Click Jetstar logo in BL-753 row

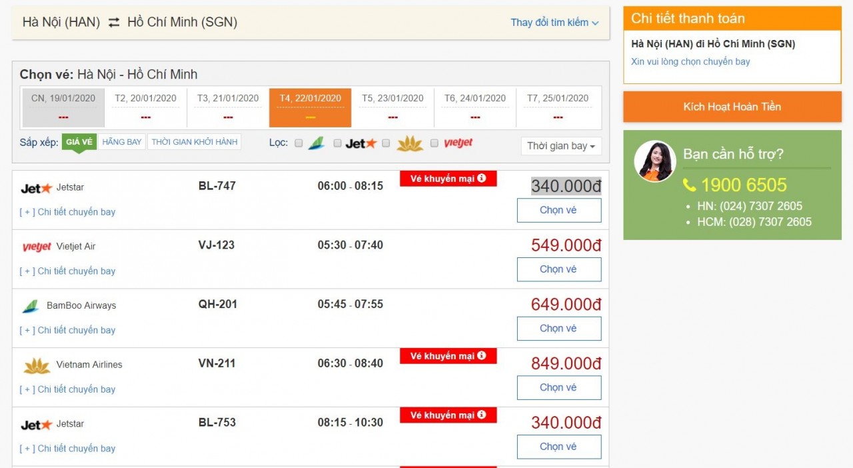pyautogui.click(x=36, y=425)
